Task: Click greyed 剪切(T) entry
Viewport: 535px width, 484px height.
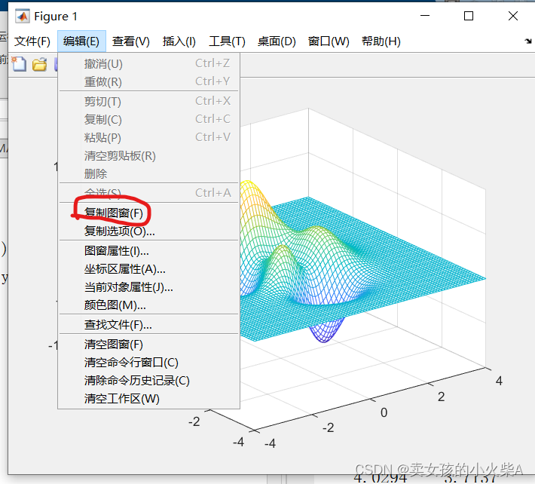Action: 148,101
